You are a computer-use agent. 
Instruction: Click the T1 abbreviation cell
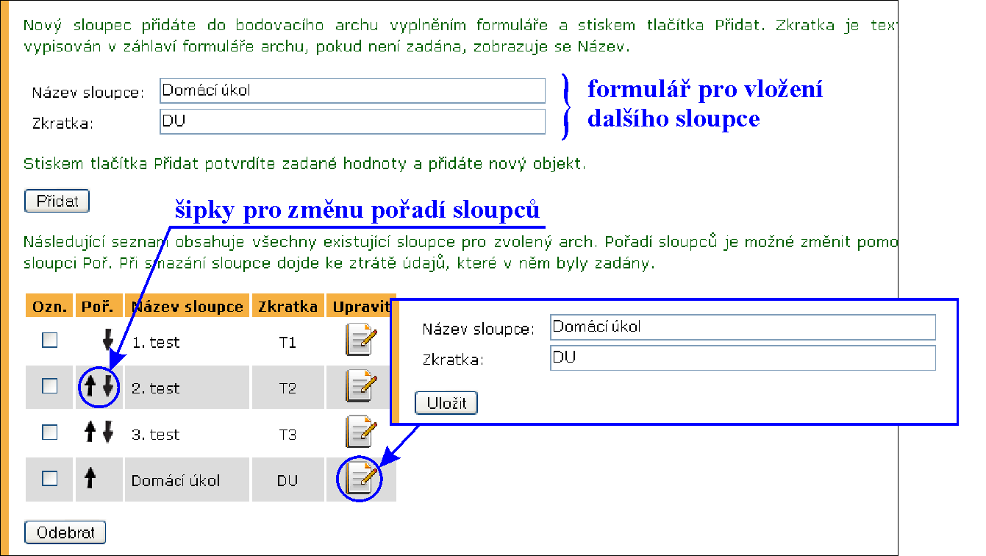(x=287, y=342)
